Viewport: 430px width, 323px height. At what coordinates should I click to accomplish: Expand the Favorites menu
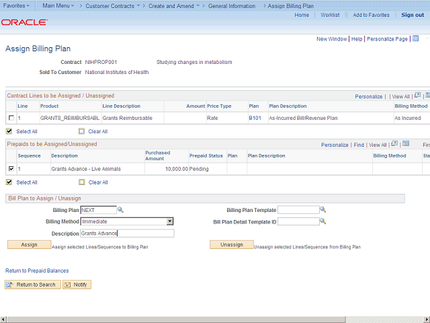click(x=18, y=6)
